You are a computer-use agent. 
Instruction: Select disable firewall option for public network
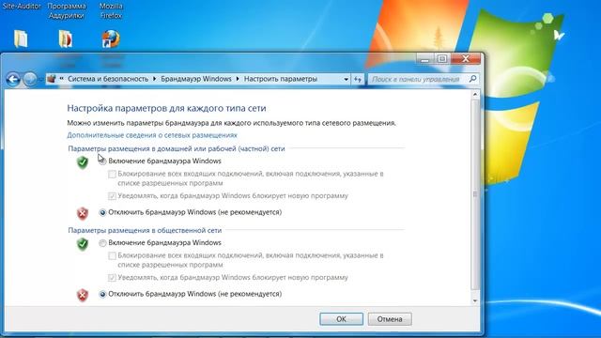[x=102, y=294]
